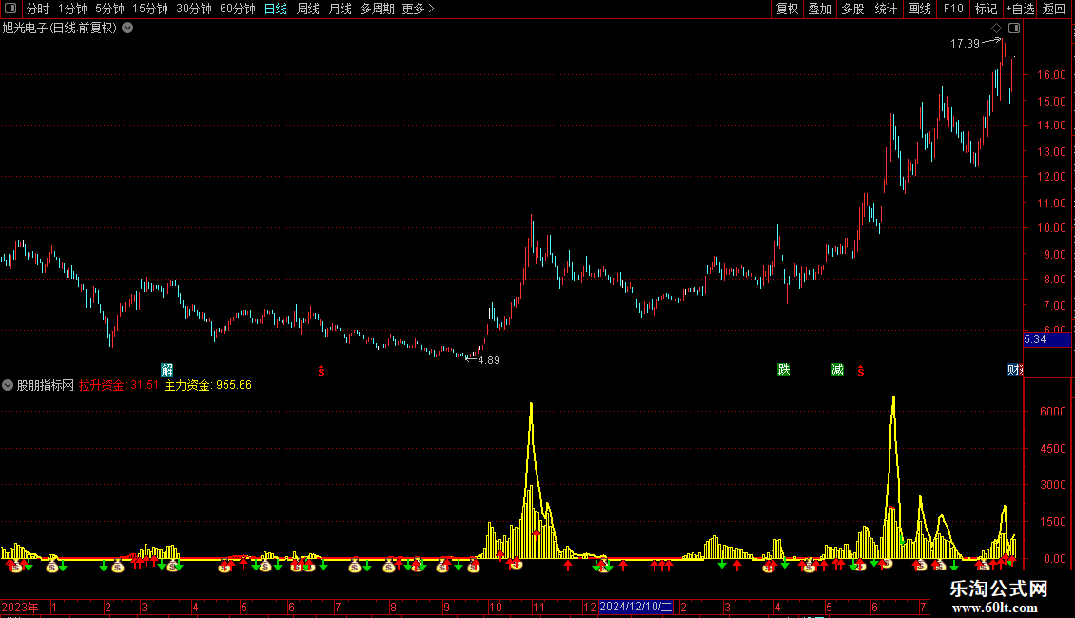
Task: Click the 返回 back button
Action: click(1054, 9)
